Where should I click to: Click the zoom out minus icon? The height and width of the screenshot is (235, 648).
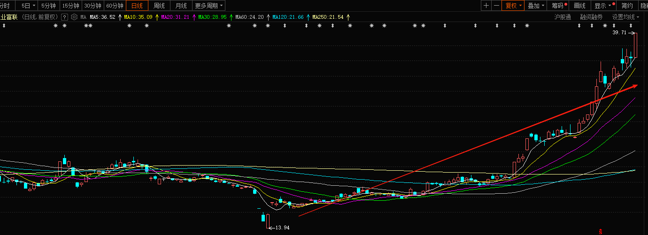[497, 6]
